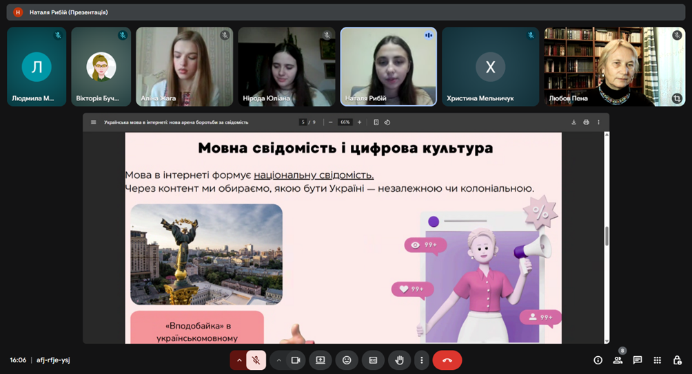Image resolution: width=692 pixels, height=374 pixels.
Task: Click the PDF page number field
Action: pos(303,122)
